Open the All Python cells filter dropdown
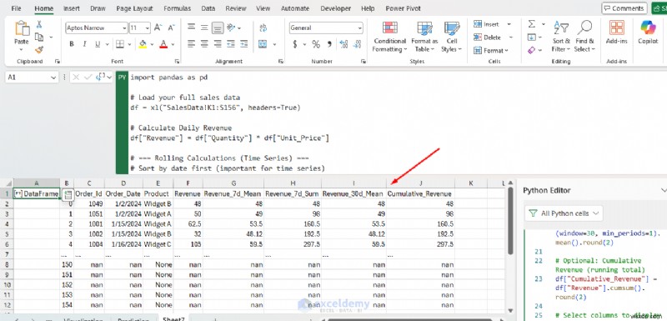 pos(564,213)
